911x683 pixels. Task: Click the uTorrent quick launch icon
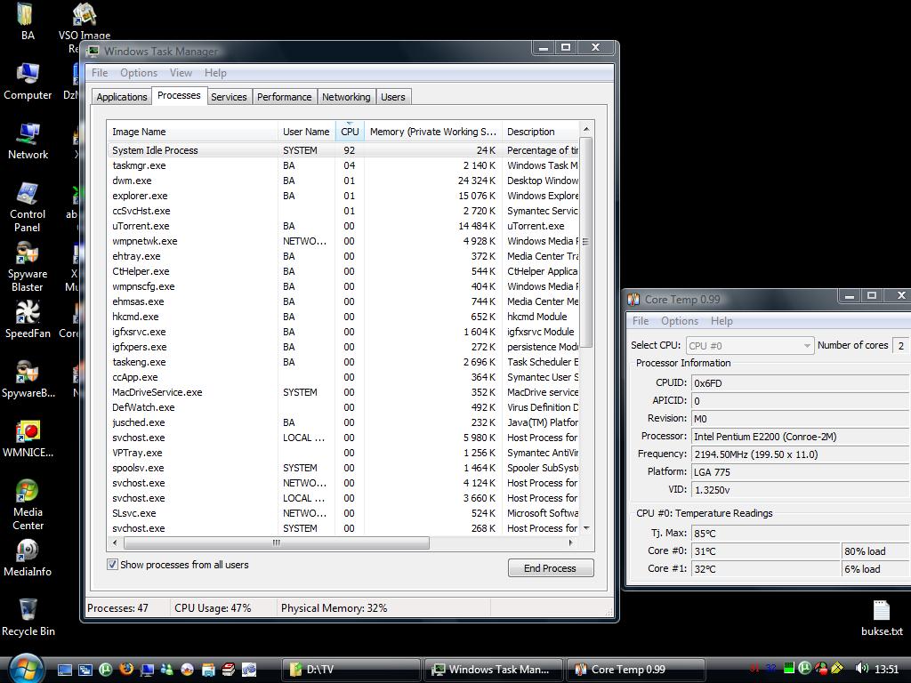pyautogui.click(x=106, y=670)
